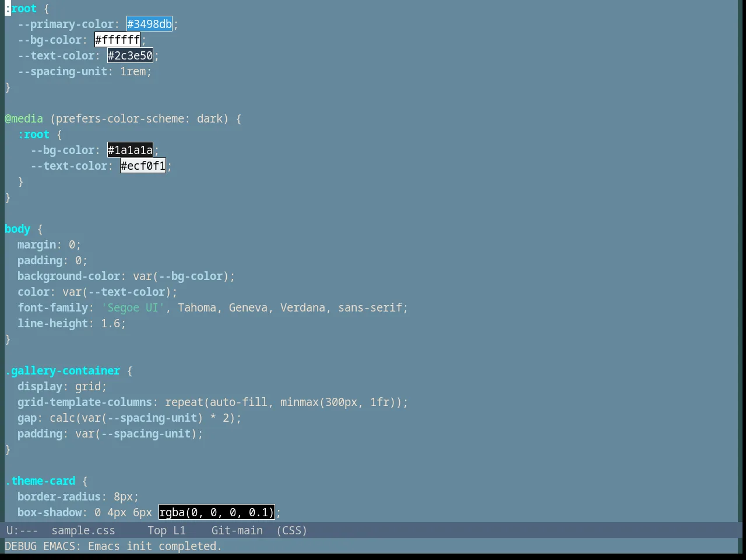The image size is (746, 560).
Task: Click var(--text-color) value
Action: 117,292
